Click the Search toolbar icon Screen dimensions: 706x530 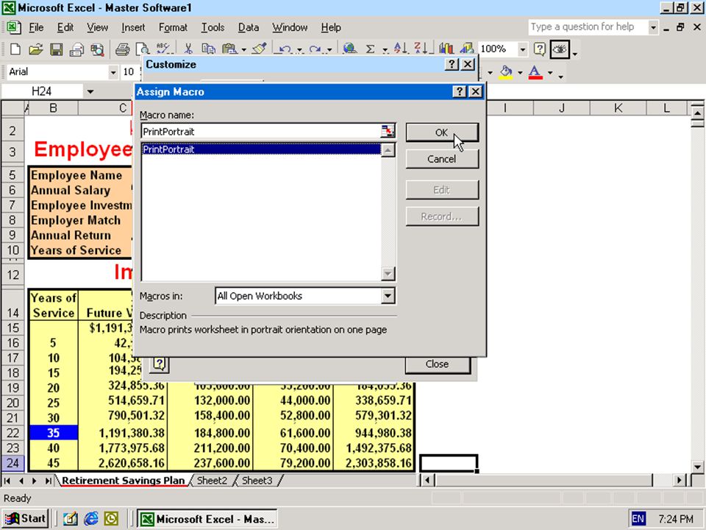tap(97, 49)
